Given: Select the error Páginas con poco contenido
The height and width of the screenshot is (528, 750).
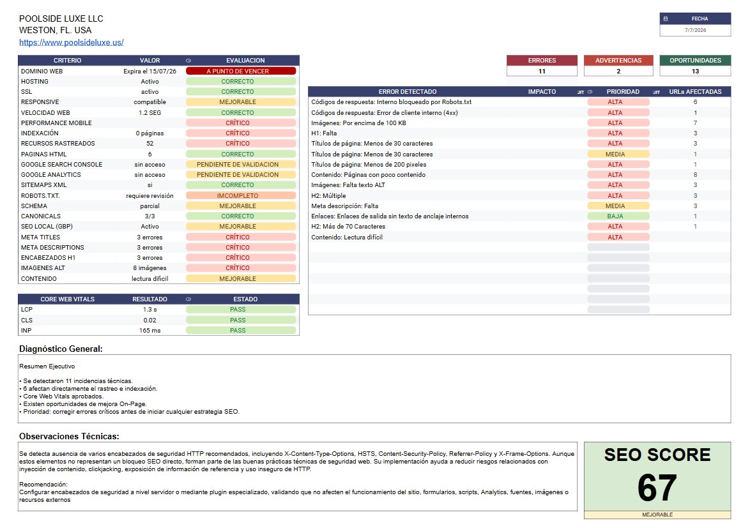Looking at the screenshot, I should [369, 175].
